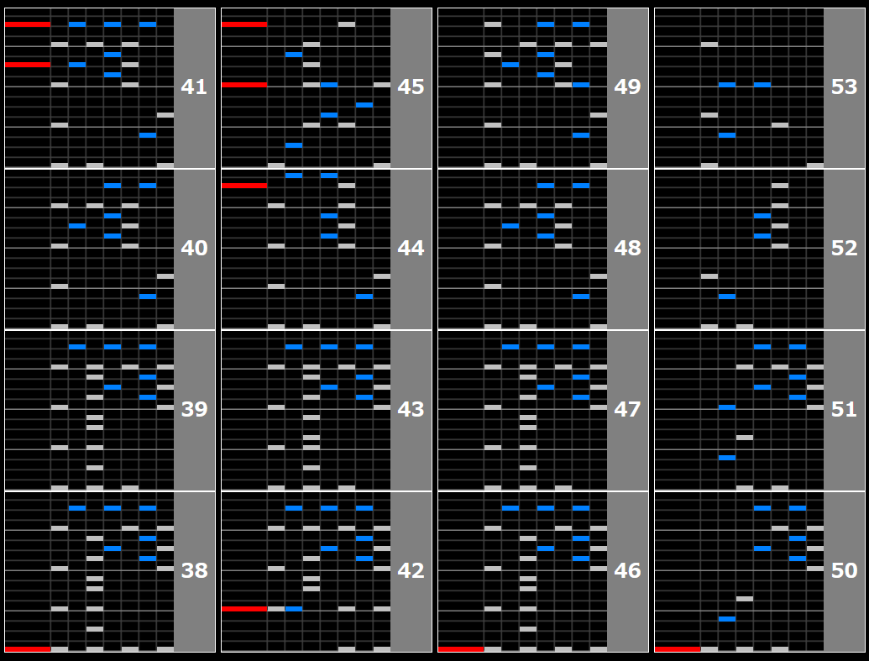The height and width of the screenshot is (661, 869).
Task: Click the red scratch note in measure 50
Action: (678, 648)
